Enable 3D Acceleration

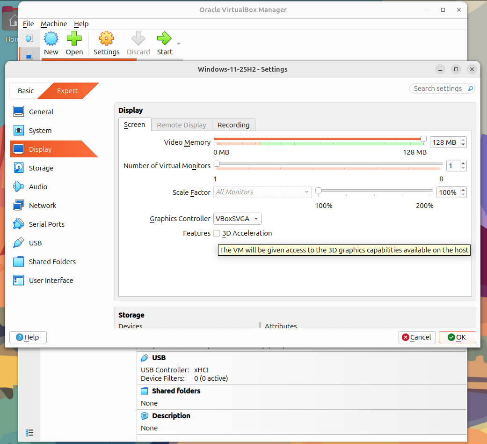[x=217, y=233]
